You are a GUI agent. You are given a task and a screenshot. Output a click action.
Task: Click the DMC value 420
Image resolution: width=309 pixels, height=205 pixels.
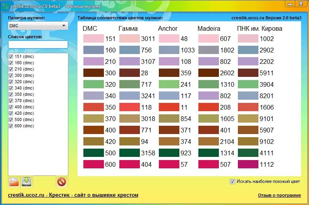pos(110,142)
